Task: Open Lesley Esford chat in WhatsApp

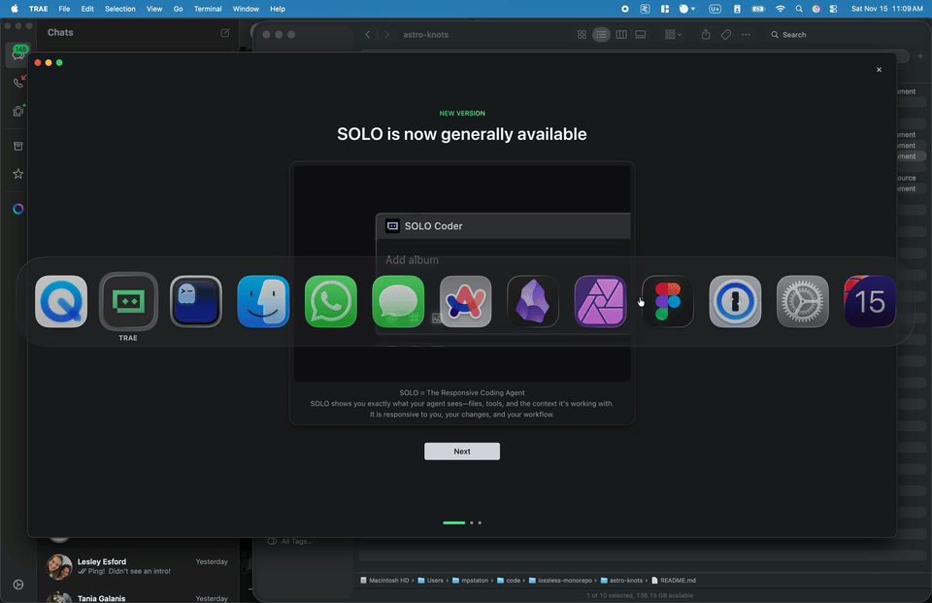Action: click(136, 567)
